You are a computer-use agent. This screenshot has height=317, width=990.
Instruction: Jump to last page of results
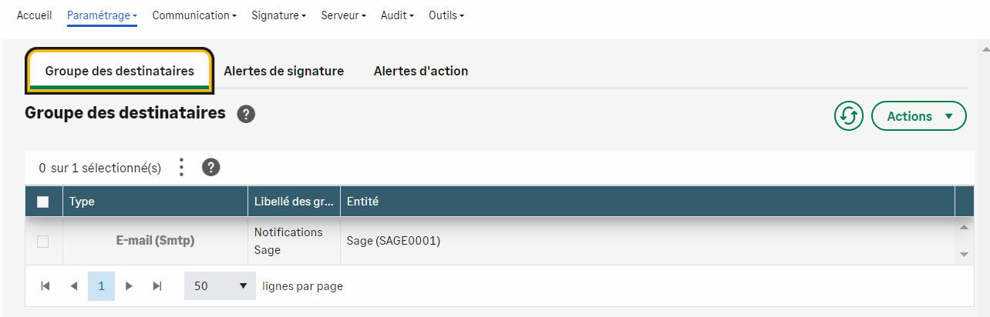pos(157,286)
